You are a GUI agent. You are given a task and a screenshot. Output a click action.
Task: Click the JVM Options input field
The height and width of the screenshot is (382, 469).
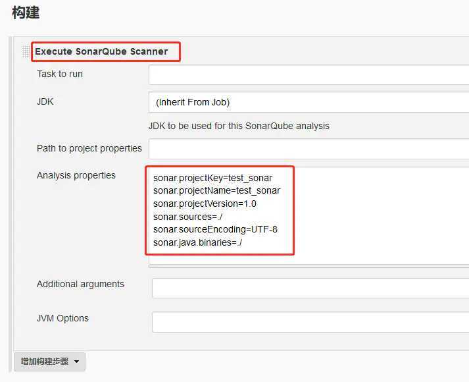pos(310,322)
